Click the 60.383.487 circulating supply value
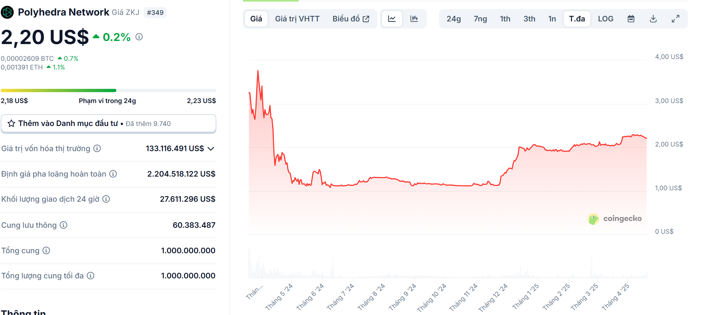Screen dimensions: 702x315 pyautogui.click(x=194, y=225)
